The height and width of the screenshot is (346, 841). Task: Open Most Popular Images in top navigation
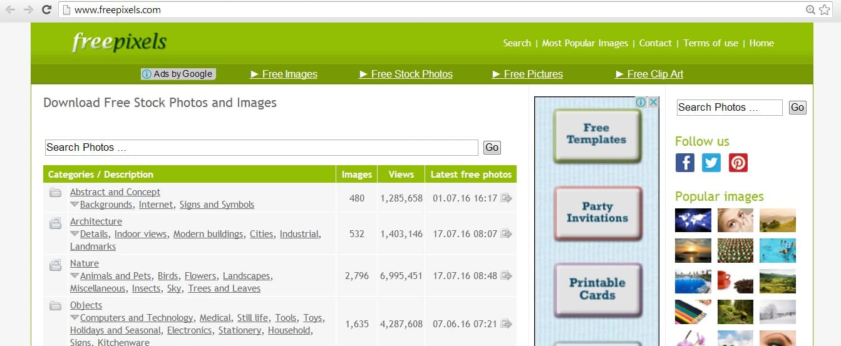tap(585, 43)
